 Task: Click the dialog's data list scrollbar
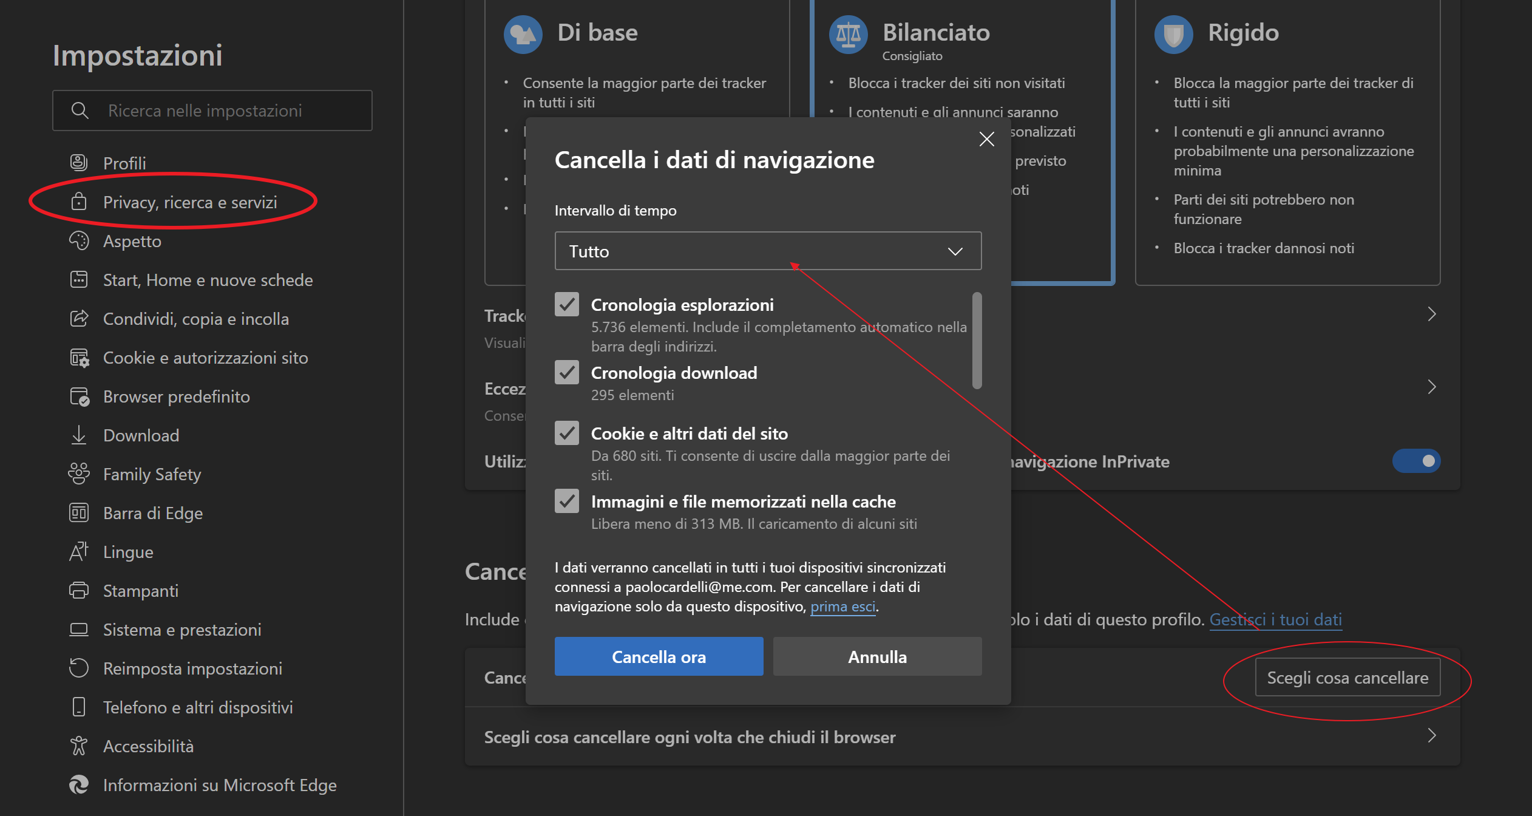[977, 340]
